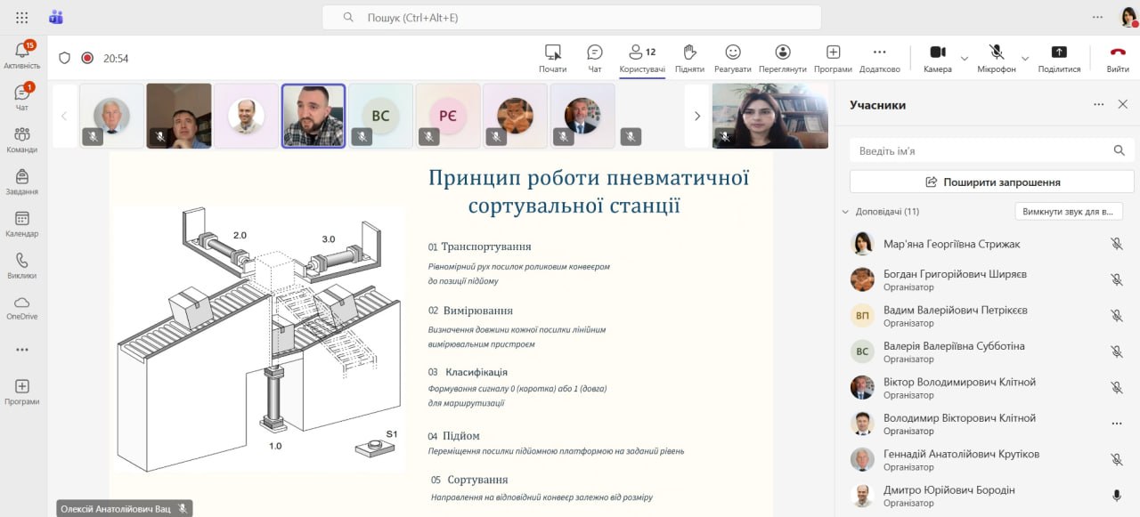This screenshot has width=1140, height=517.
Task: Expand the camera options dropdown arrow
Action: (x=965, y=59)
